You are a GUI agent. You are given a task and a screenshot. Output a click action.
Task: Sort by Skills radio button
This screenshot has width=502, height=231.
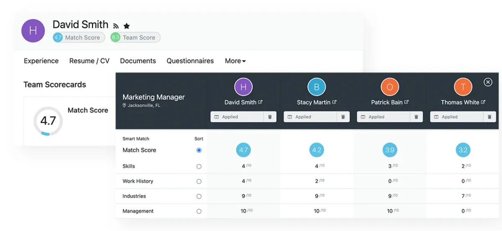[199, 166]
